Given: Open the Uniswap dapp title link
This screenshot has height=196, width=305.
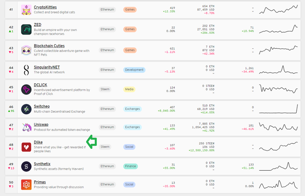Looking at the screenshot, I should click(42, 125).
